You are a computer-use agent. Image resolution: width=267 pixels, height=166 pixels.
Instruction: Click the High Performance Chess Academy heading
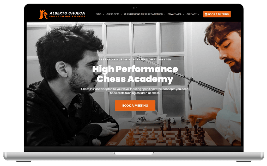135,74
